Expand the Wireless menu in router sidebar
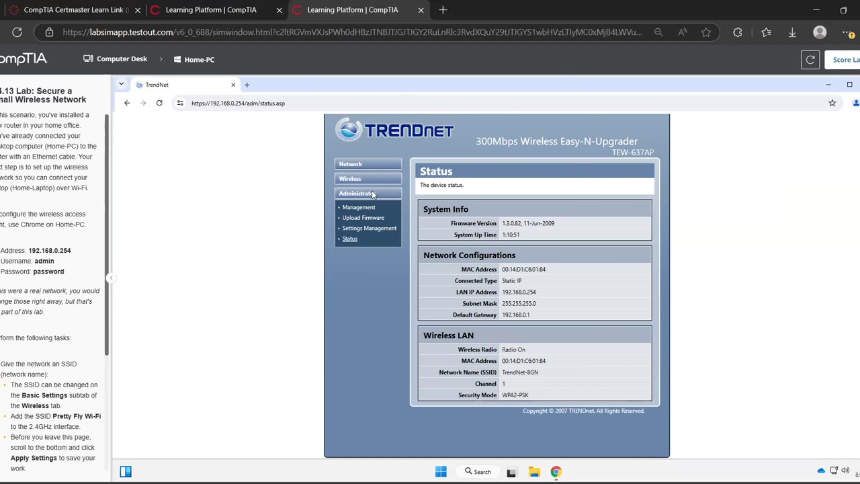860x484 pixels. [368, 179]
